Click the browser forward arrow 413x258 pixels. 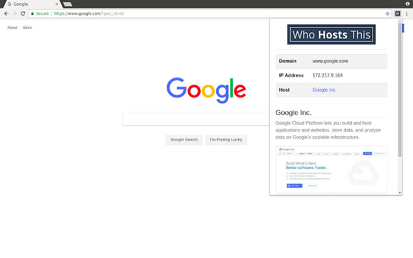15,14
